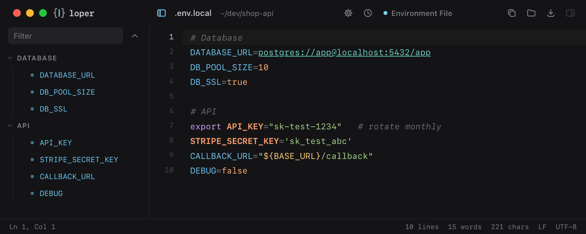Toggle the sidebar panel icon

(161, 13)
